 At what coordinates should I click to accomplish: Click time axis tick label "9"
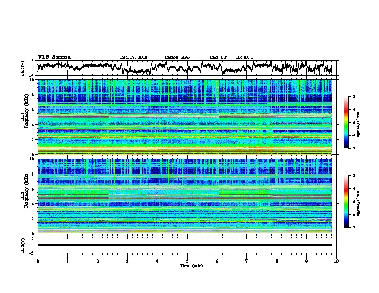[306, 261]
